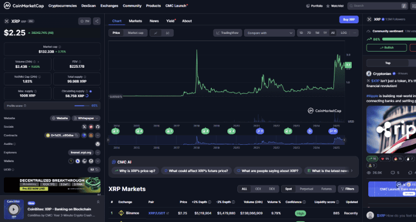Filter markets to Perpetual

[x=306, y=189]
